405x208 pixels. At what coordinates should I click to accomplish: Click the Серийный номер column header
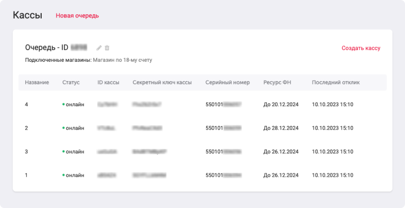tap(227, 83)
